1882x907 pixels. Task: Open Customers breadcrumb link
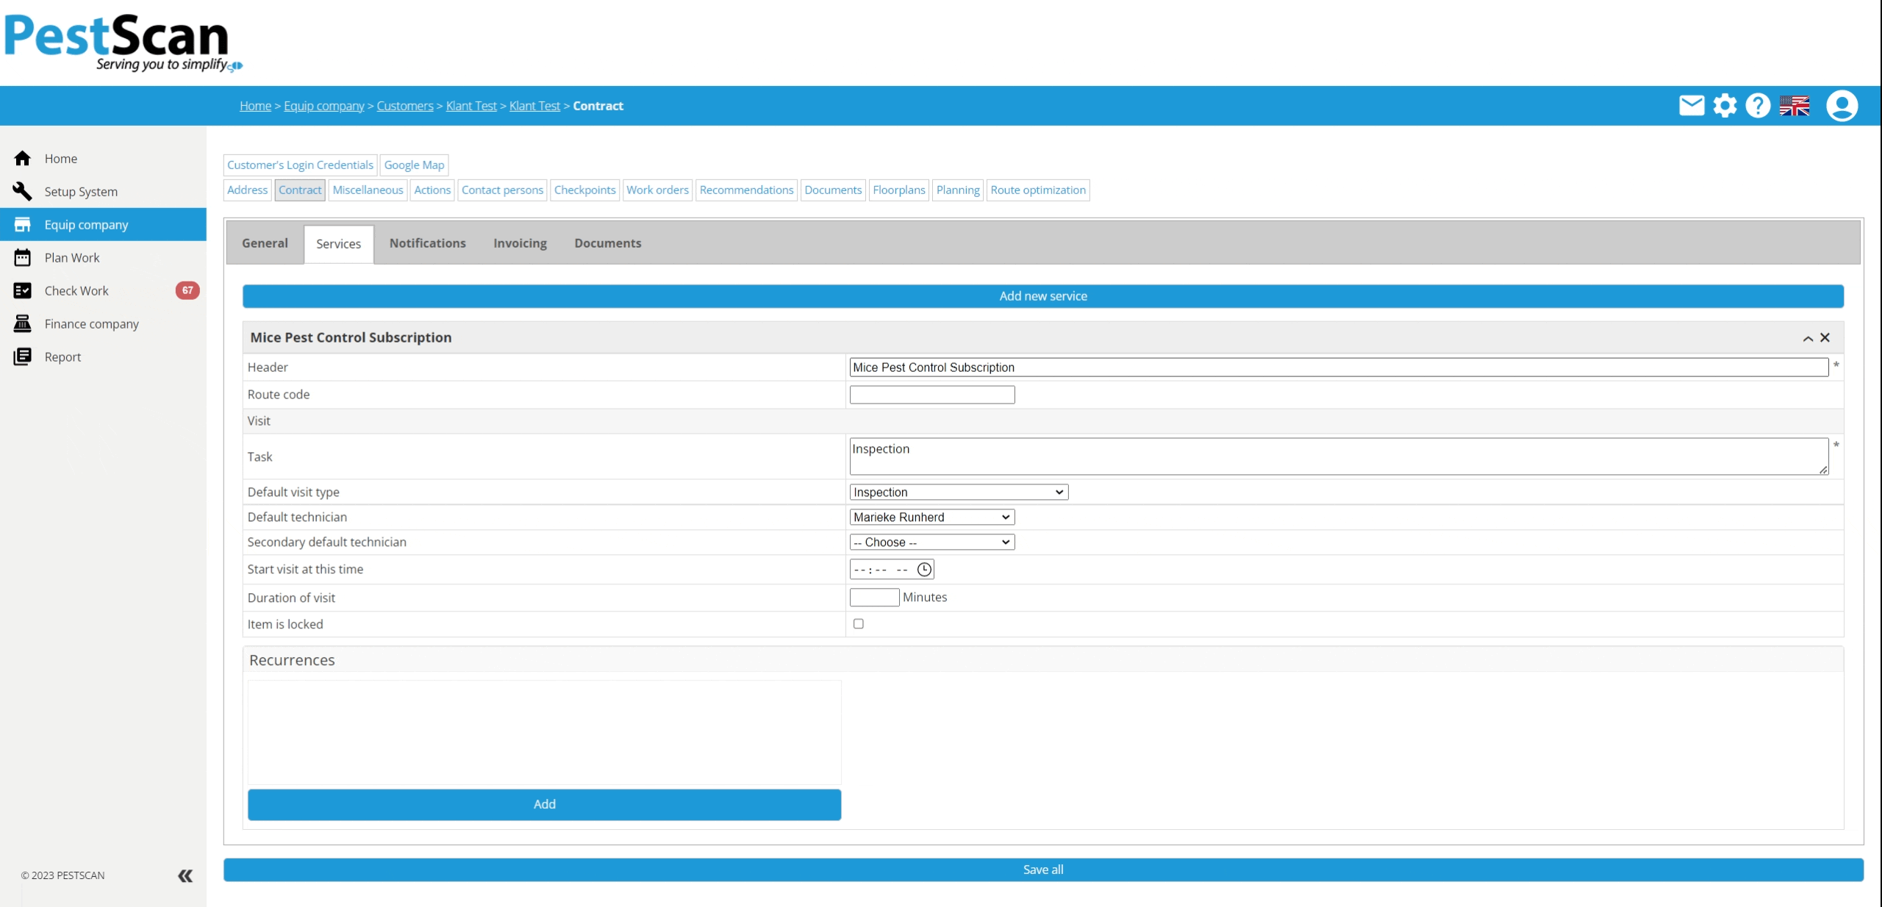tap(404, 106)
